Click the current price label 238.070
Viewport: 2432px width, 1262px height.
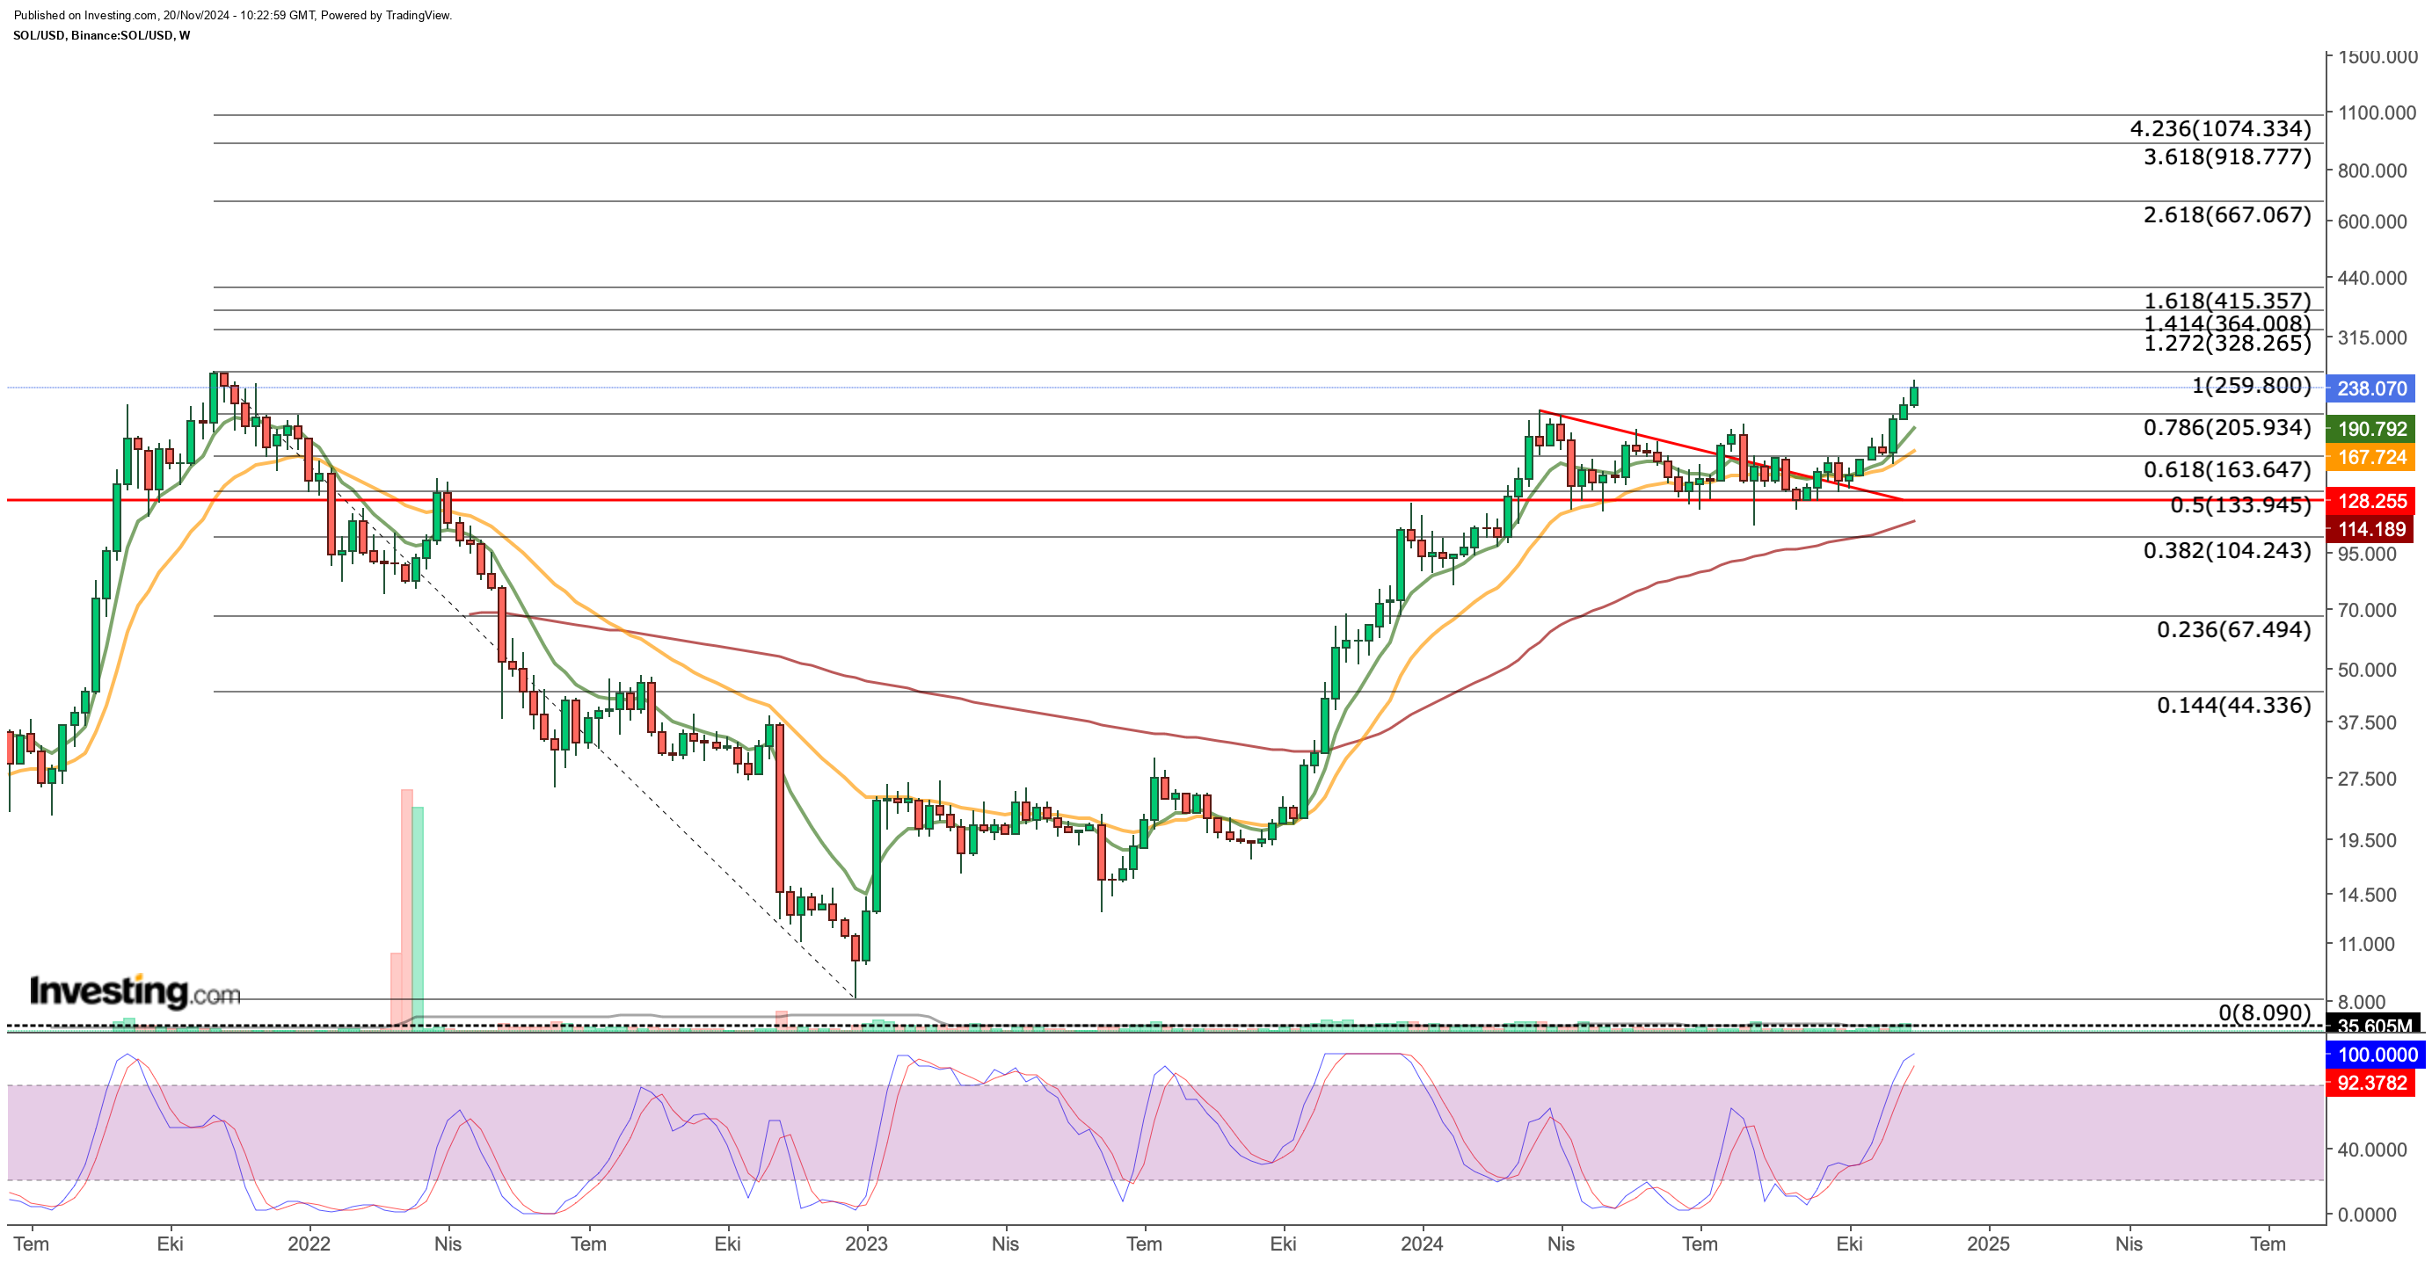[x=2370, y=388]
